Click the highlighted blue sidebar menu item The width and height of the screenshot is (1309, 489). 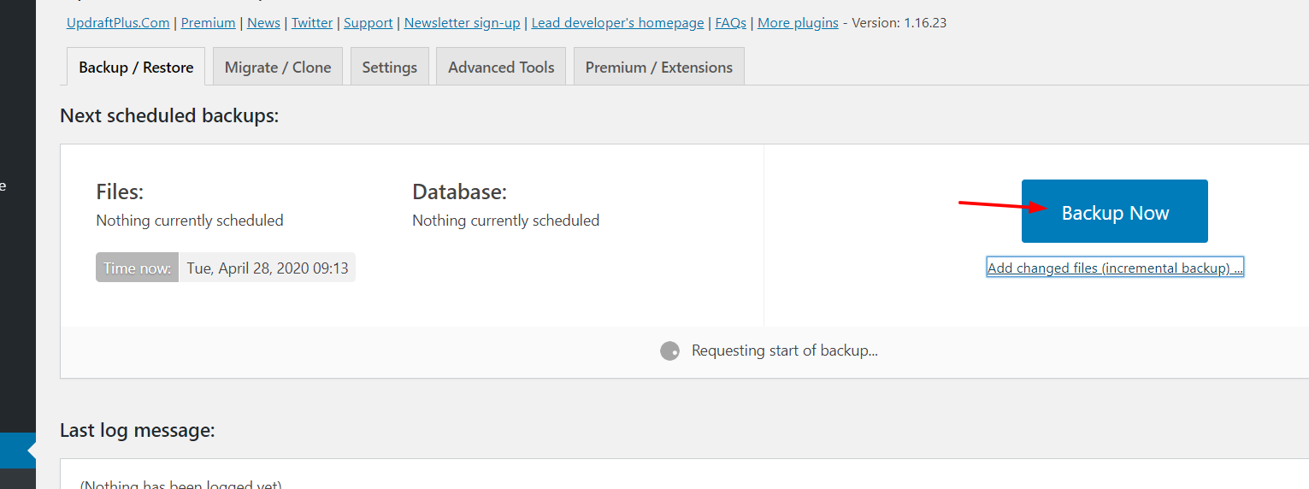click(x=17, y=451)
